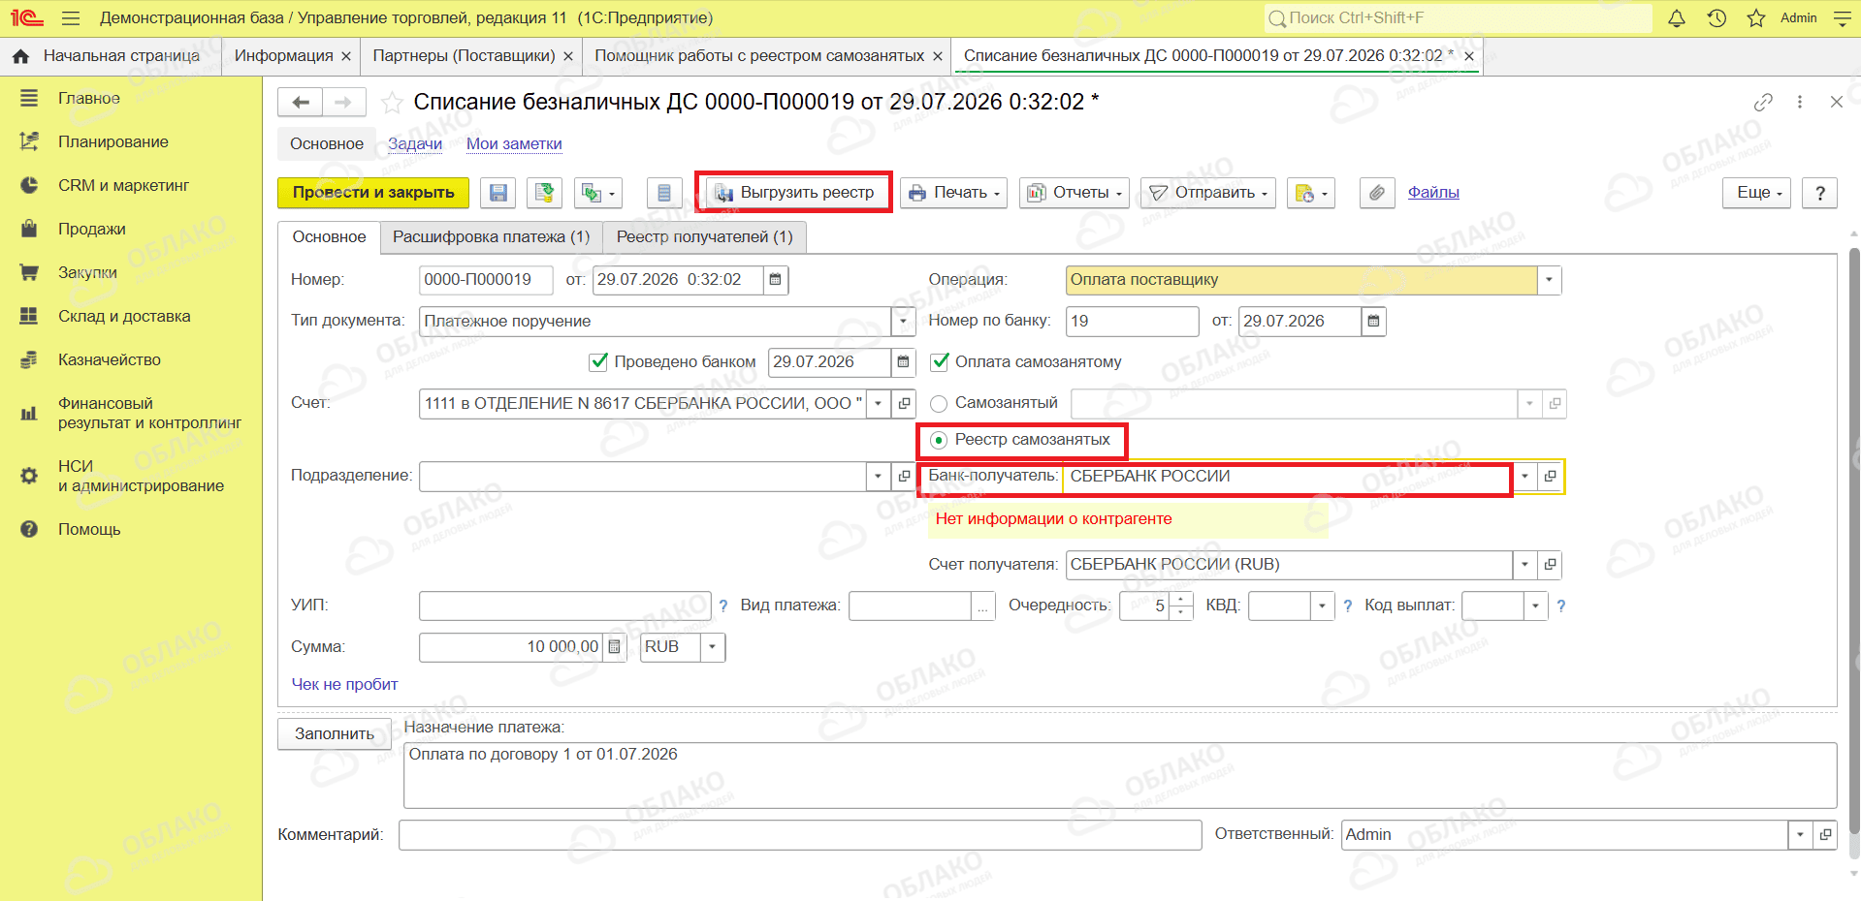Expand the Банк-получатель dropdown
Screen dimensions: 1861x901
[1524, 477]
